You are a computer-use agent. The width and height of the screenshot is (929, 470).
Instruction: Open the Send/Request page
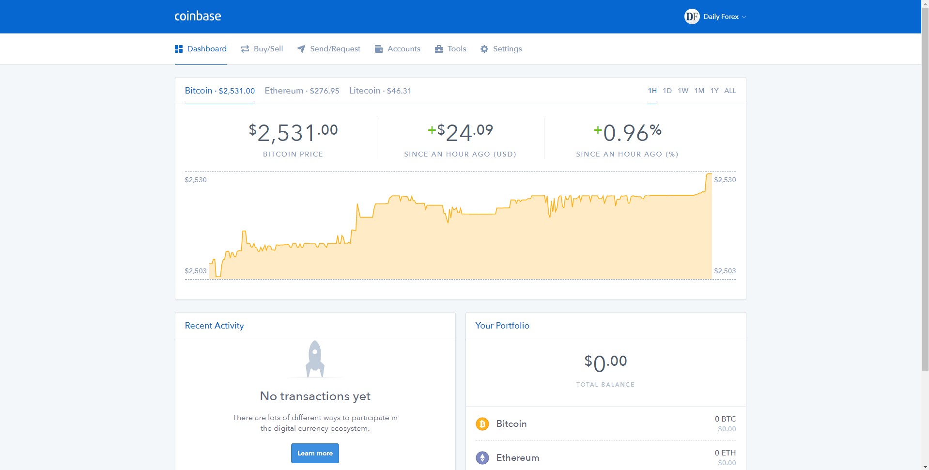coord(335,48)
